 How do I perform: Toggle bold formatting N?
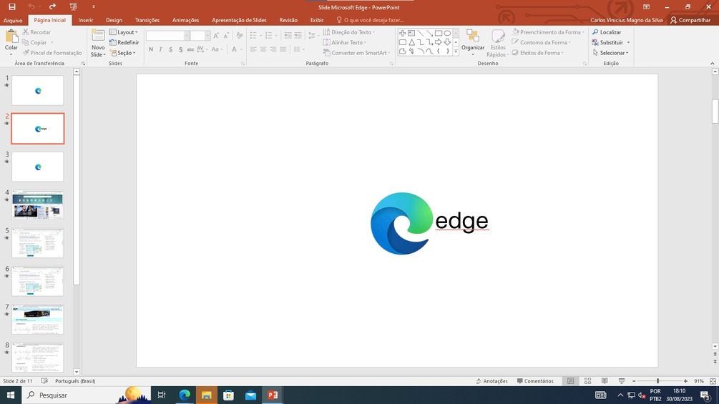pos(151,49)
